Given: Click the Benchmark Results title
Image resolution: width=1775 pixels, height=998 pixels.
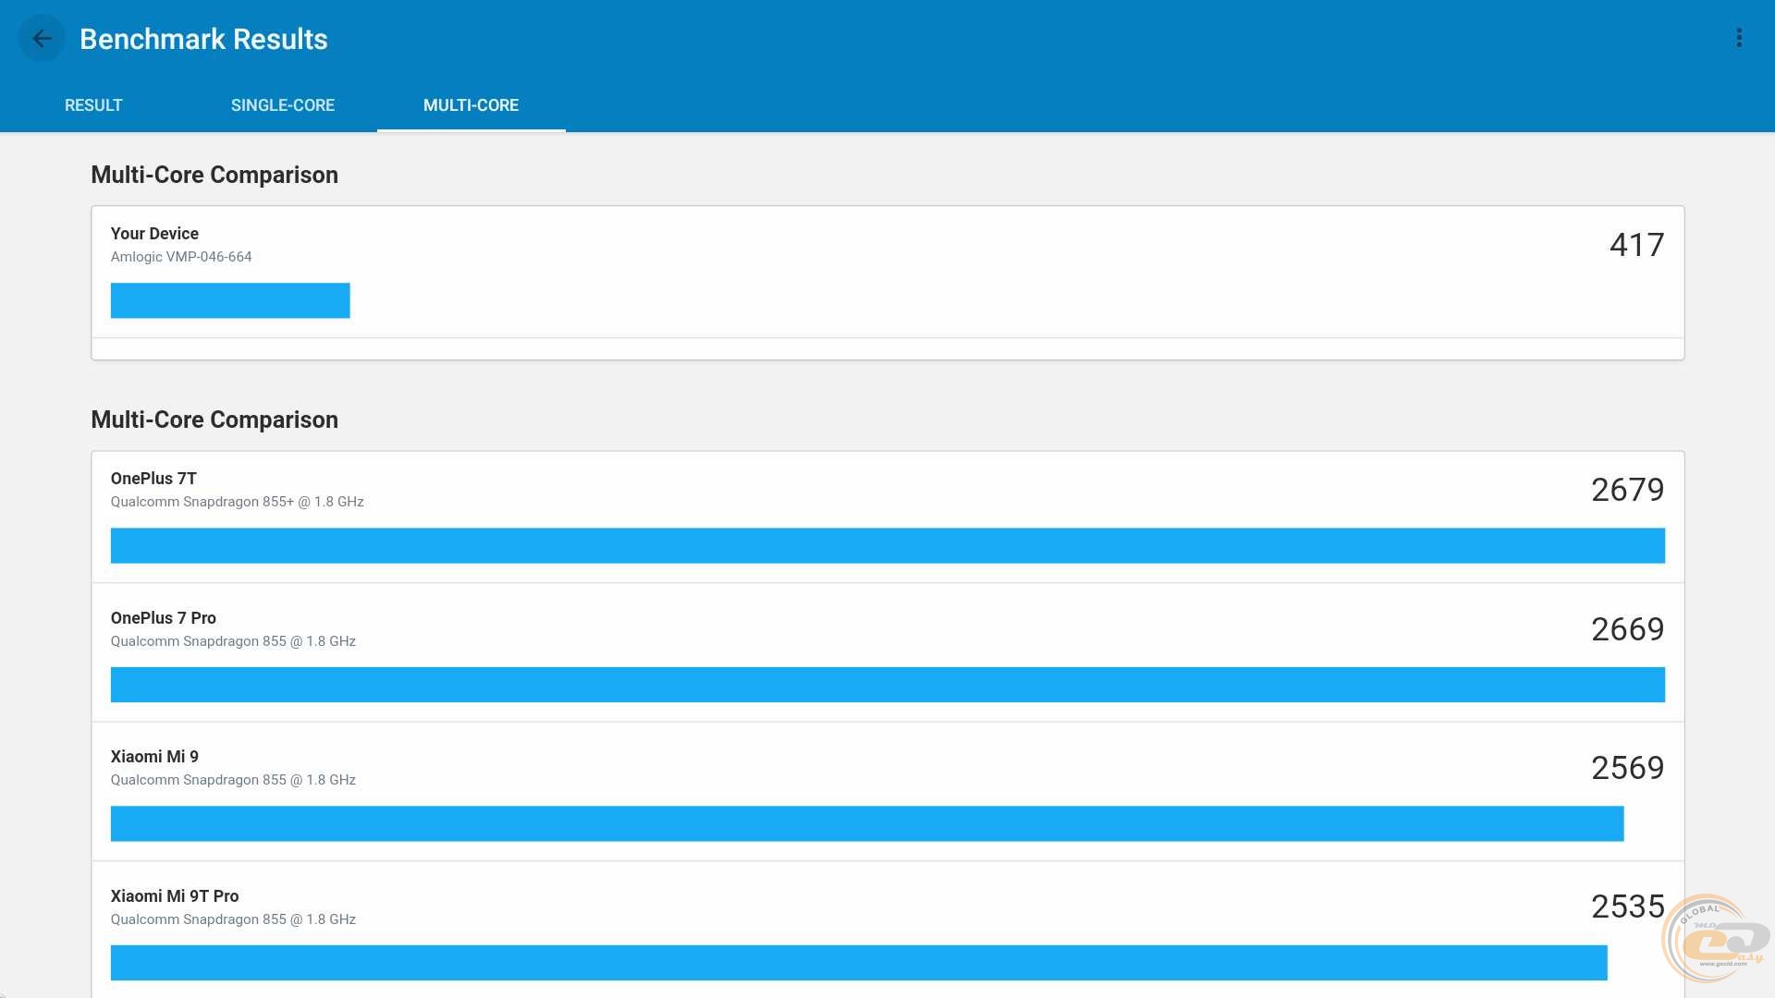Looking at the screenshot, I should tap(203, 39).
